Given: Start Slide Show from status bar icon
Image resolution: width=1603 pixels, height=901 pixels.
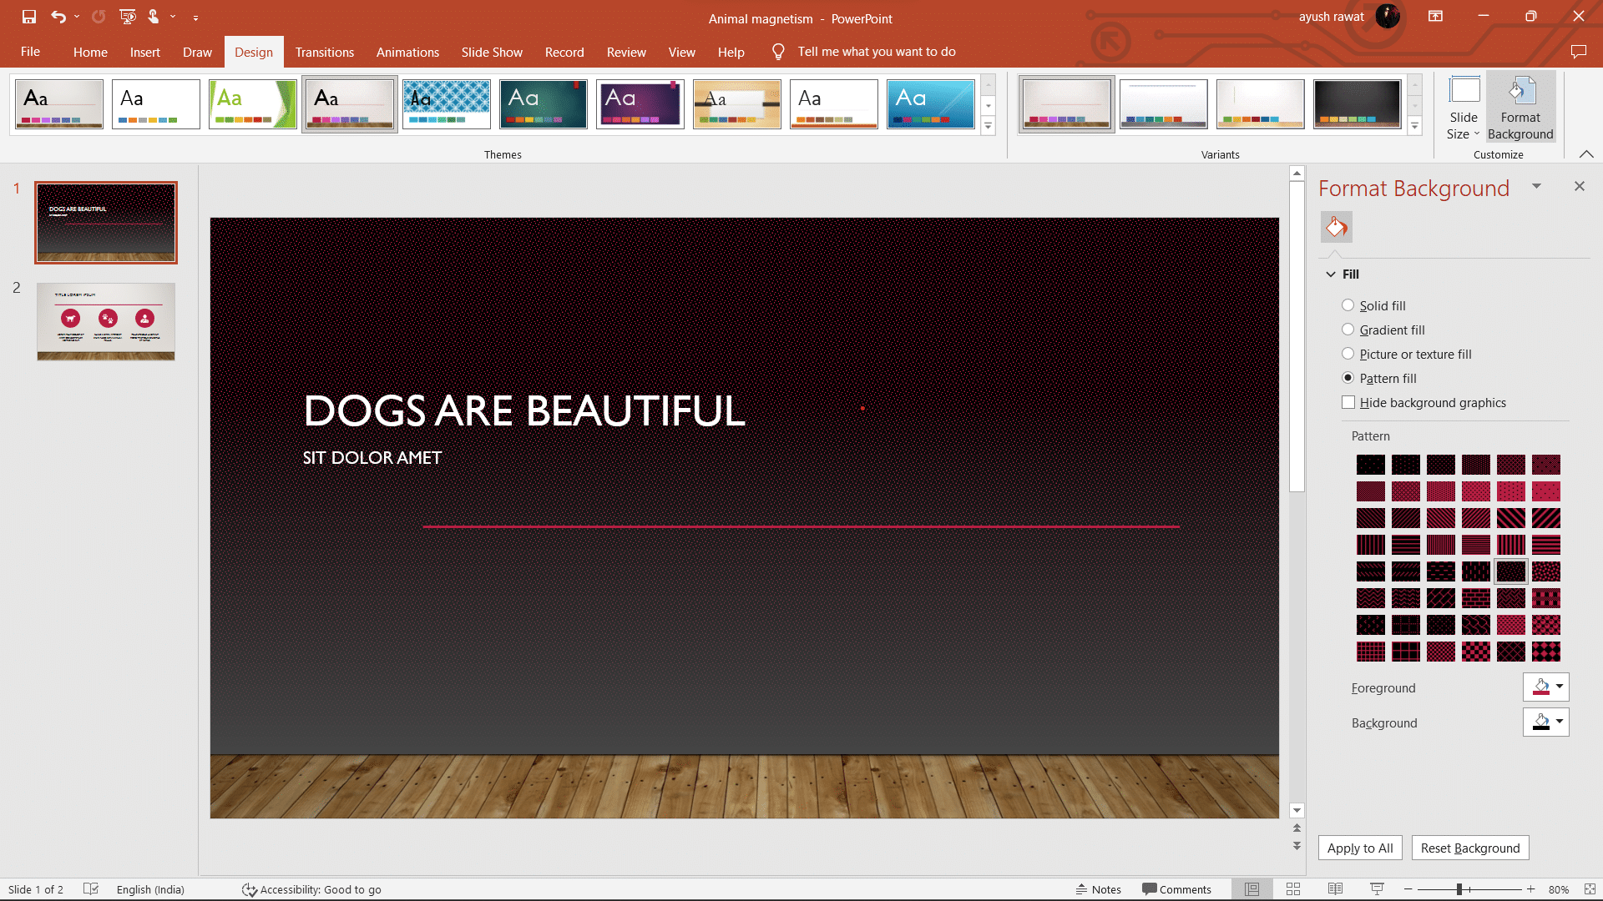Looking at the screenshot, I should click(1377, 889).
